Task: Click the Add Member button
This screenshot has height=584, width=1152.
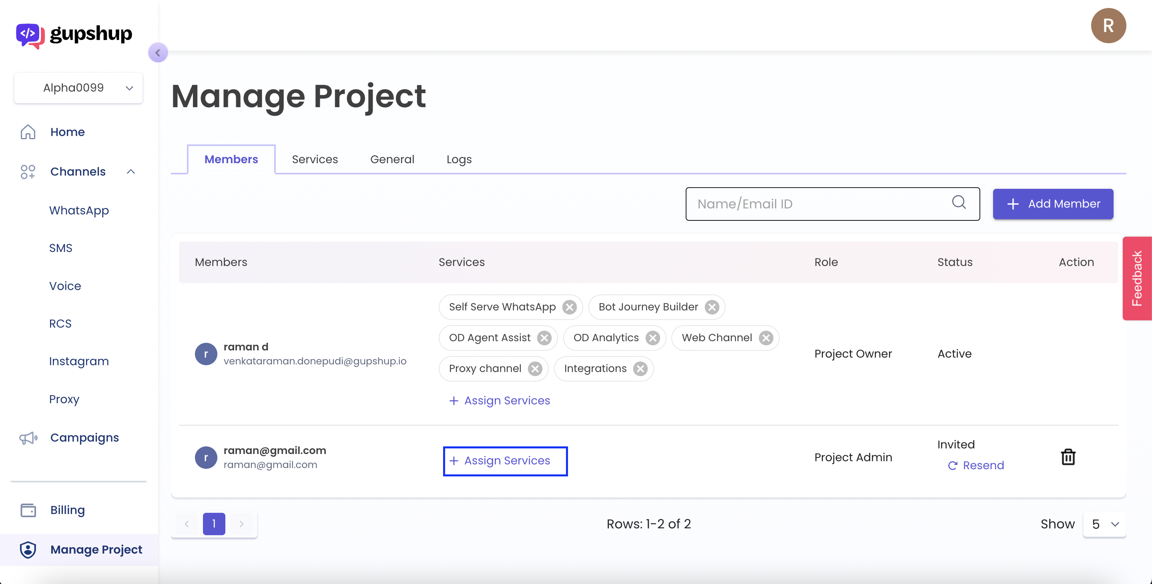Action: 1053,204
